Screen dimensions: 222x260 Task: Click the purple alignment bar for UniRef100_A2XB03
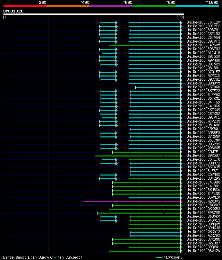coord(133,202)
